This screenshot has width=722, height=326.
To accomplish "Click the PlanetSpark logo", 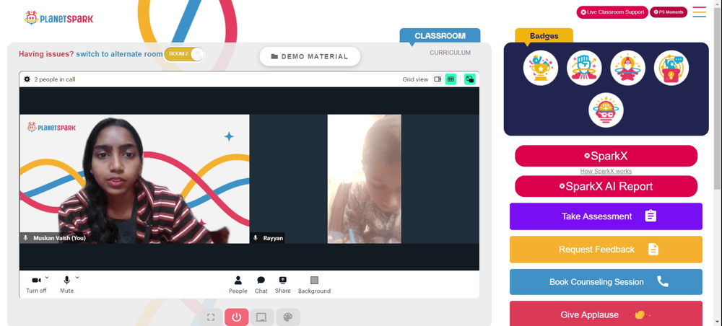I will tap(59, 19).
